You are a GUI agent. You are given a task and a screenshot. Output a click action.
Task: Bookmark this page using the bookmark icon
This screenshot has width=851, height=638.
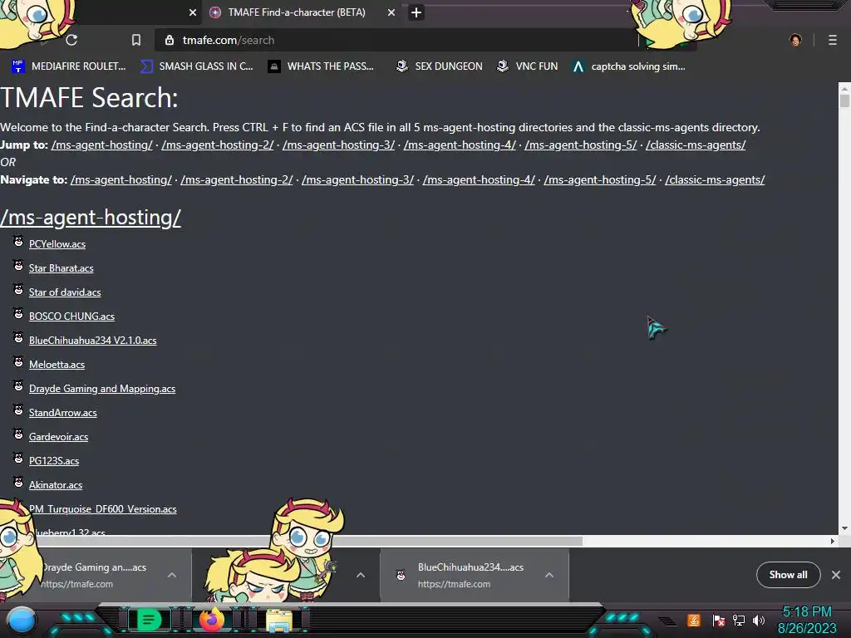[136, 40]
